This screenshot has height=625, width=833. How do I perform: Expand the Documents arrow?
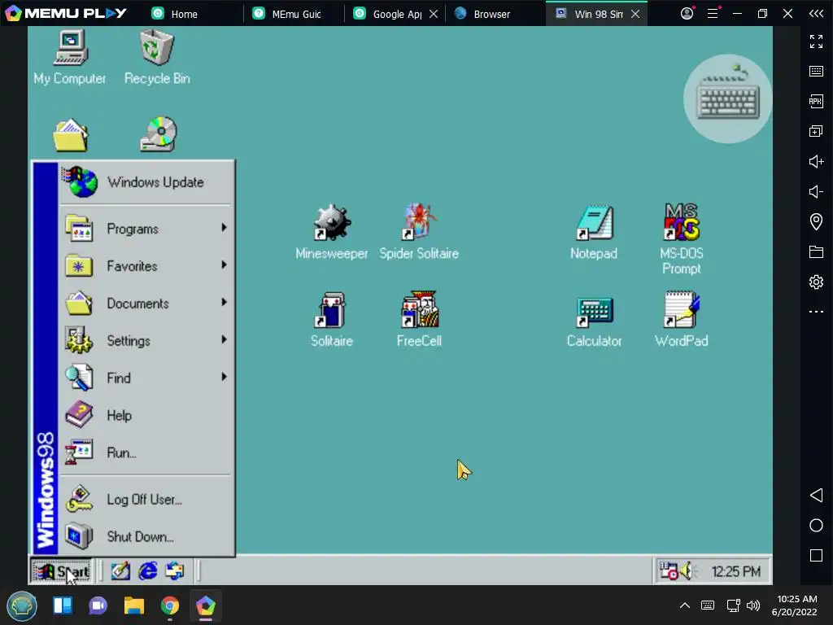(x=225, y=302)
